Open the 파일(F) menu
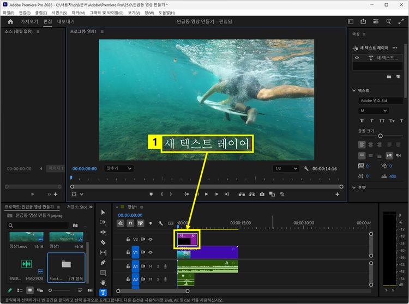 (8, 12)
